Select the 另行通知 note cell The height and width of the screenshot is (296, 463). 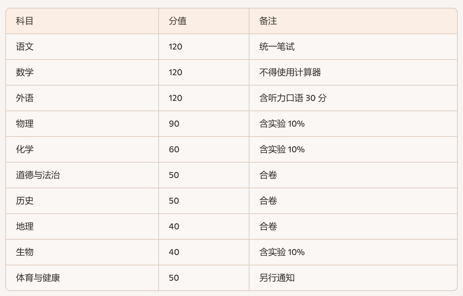(x=277, y=278)
